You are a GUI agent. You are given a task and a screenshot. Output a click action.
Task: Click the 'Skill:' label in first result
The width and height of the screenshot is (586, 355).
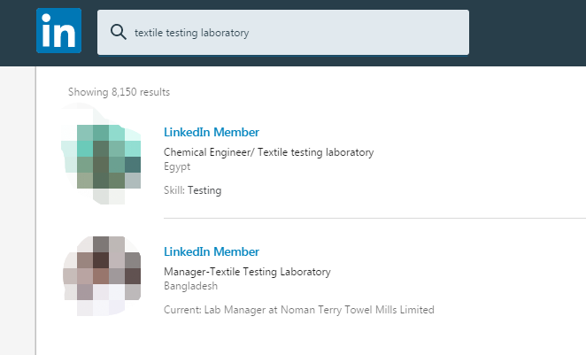pos(174,190)
